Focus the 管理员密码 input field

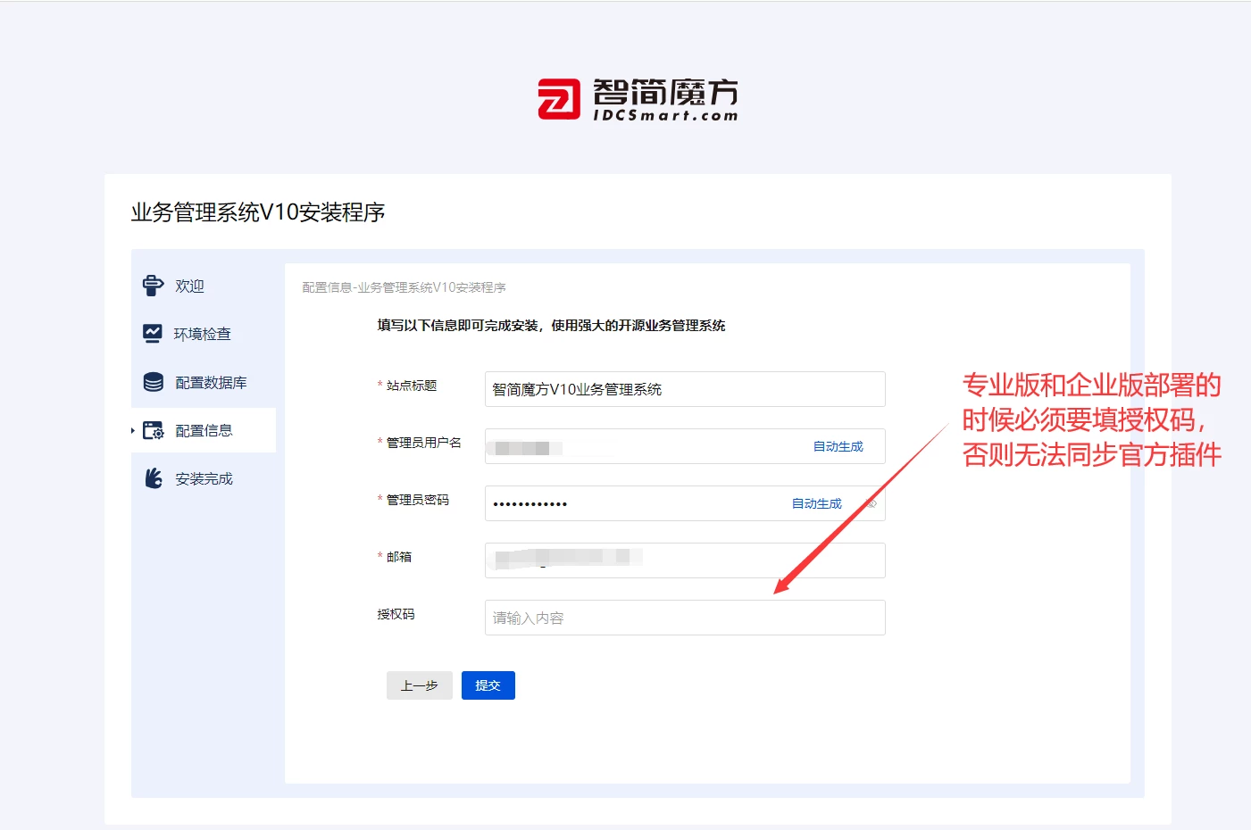[x=634, y=503]
